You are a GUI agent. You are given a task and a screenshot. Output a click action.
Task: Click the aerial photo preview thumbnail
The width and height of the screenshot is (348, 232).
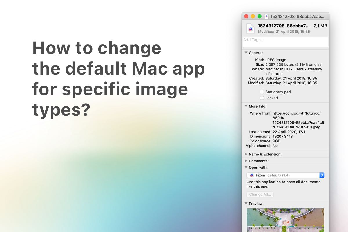(x=285, y=220)
